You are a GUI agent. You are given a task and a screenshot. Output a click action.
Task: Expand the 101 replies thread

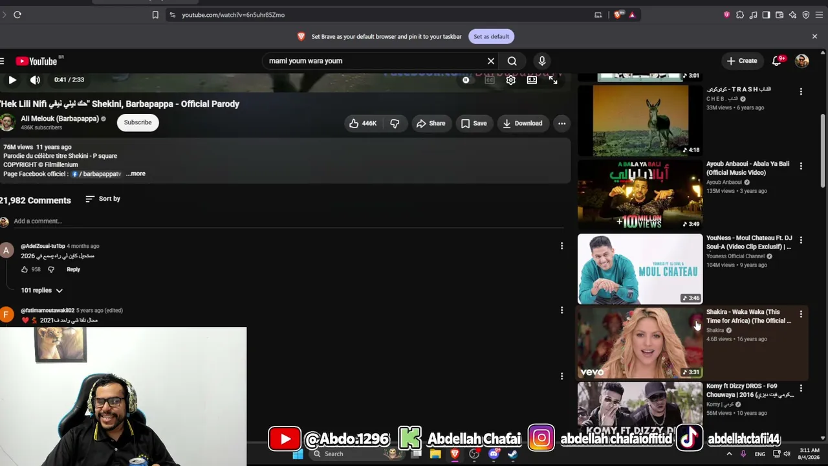point(41,291)
